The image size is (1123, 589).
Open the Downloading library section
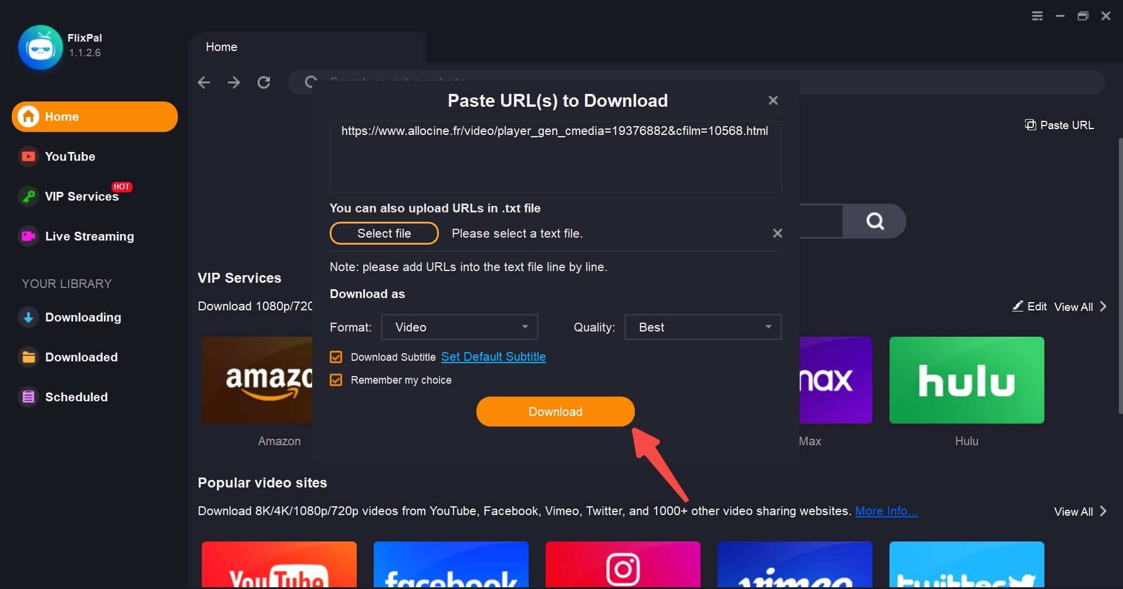83,317
